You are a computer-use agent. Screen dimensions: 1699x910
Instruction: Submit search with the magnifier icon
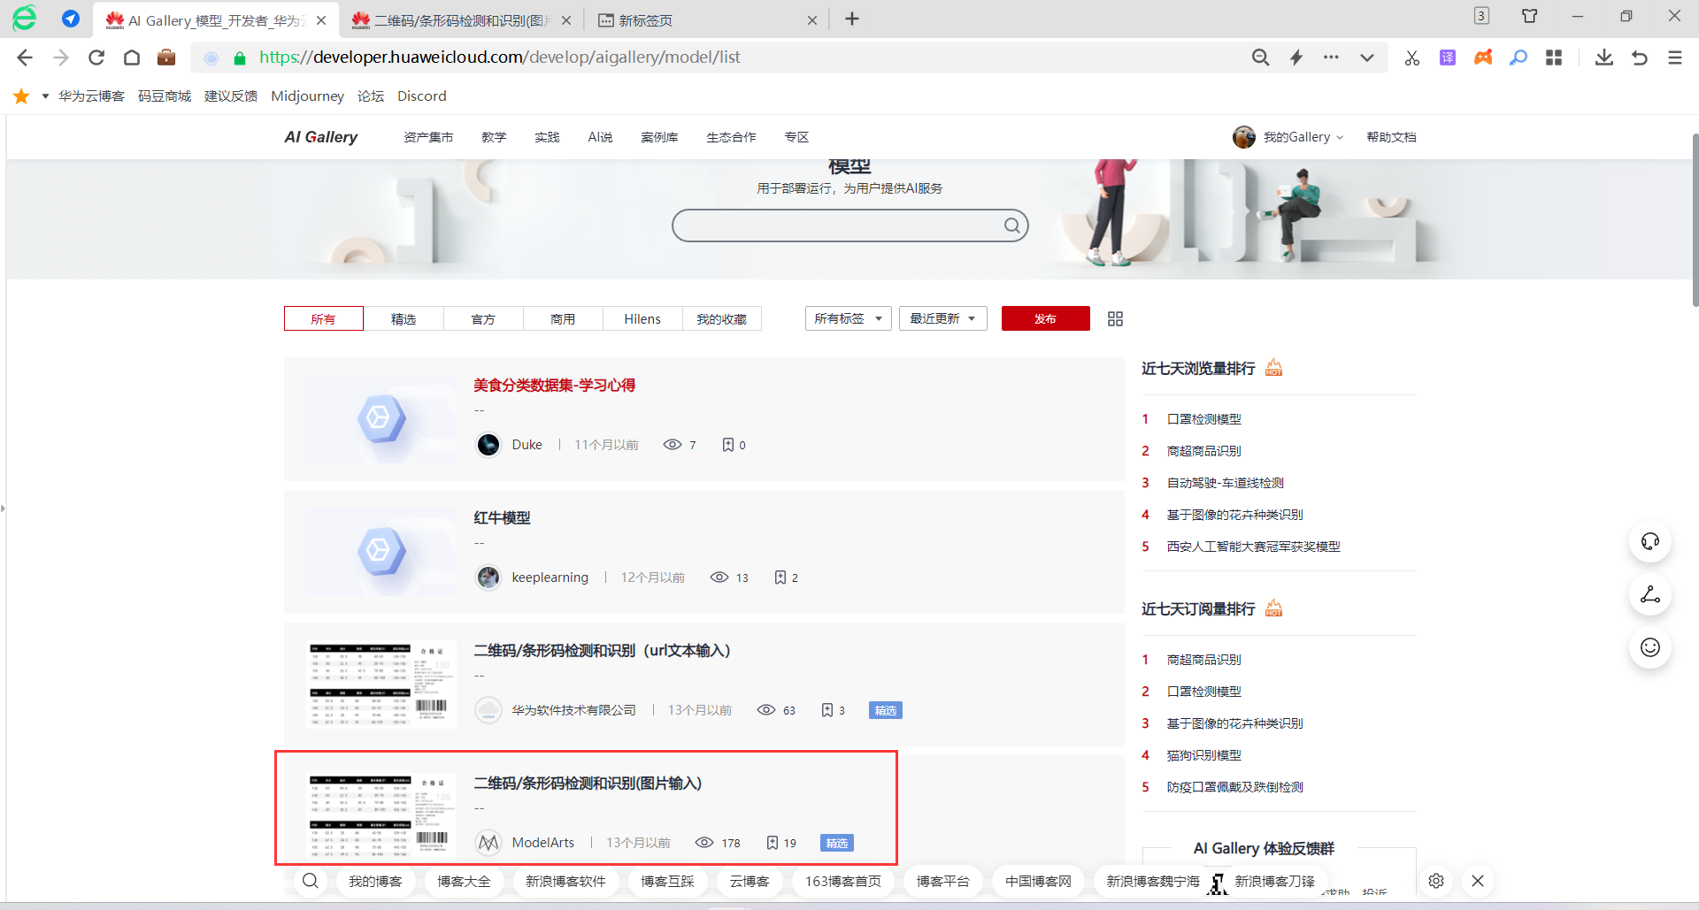tap(1011, 226)
